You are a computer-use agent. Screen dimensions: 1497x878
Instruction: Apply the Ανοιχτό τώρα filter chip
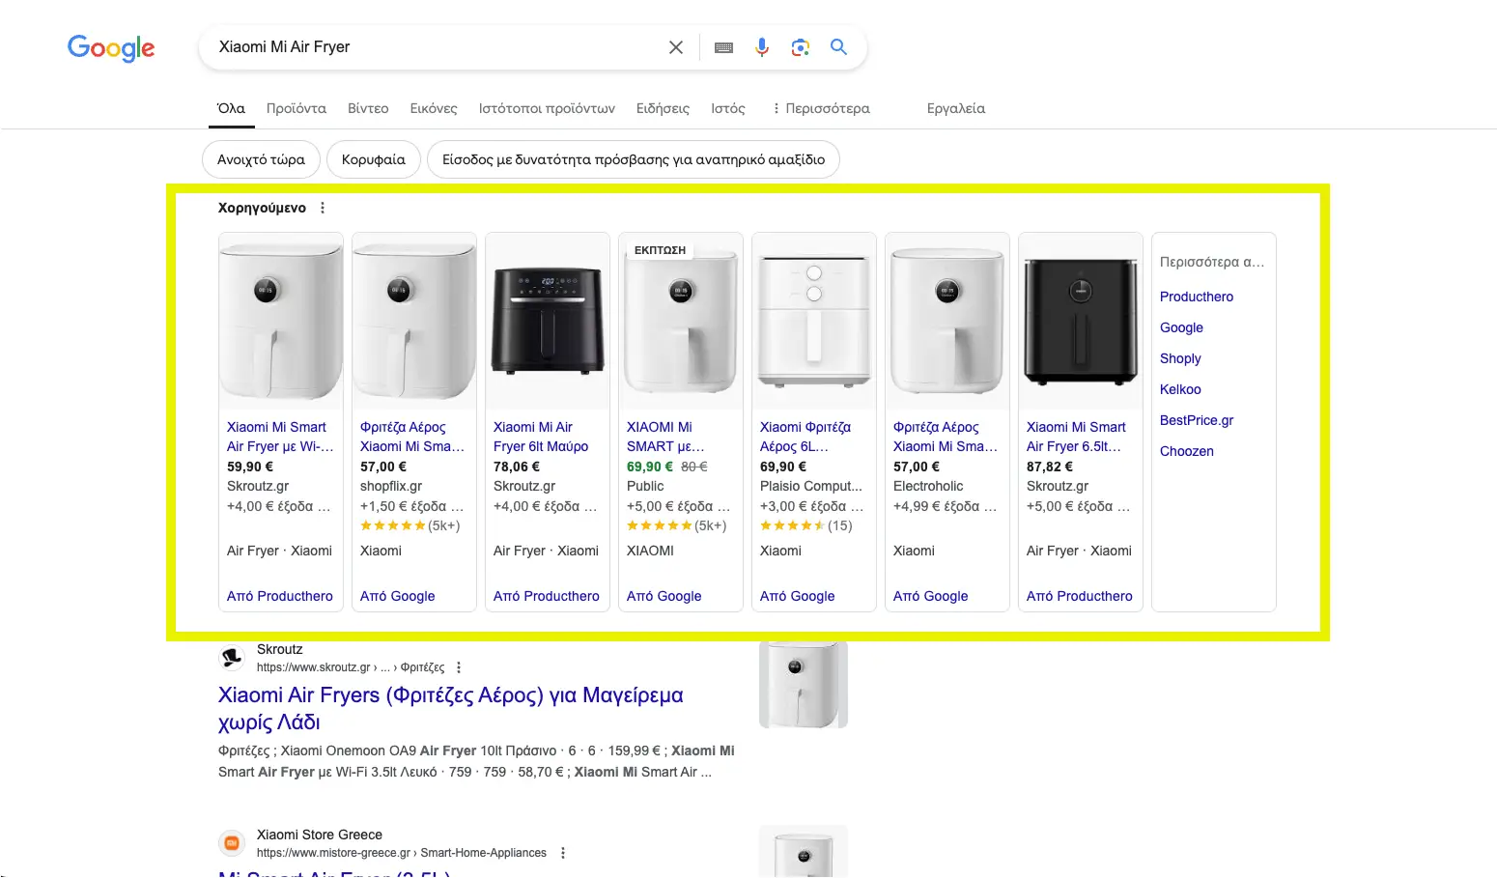(261, 159)
